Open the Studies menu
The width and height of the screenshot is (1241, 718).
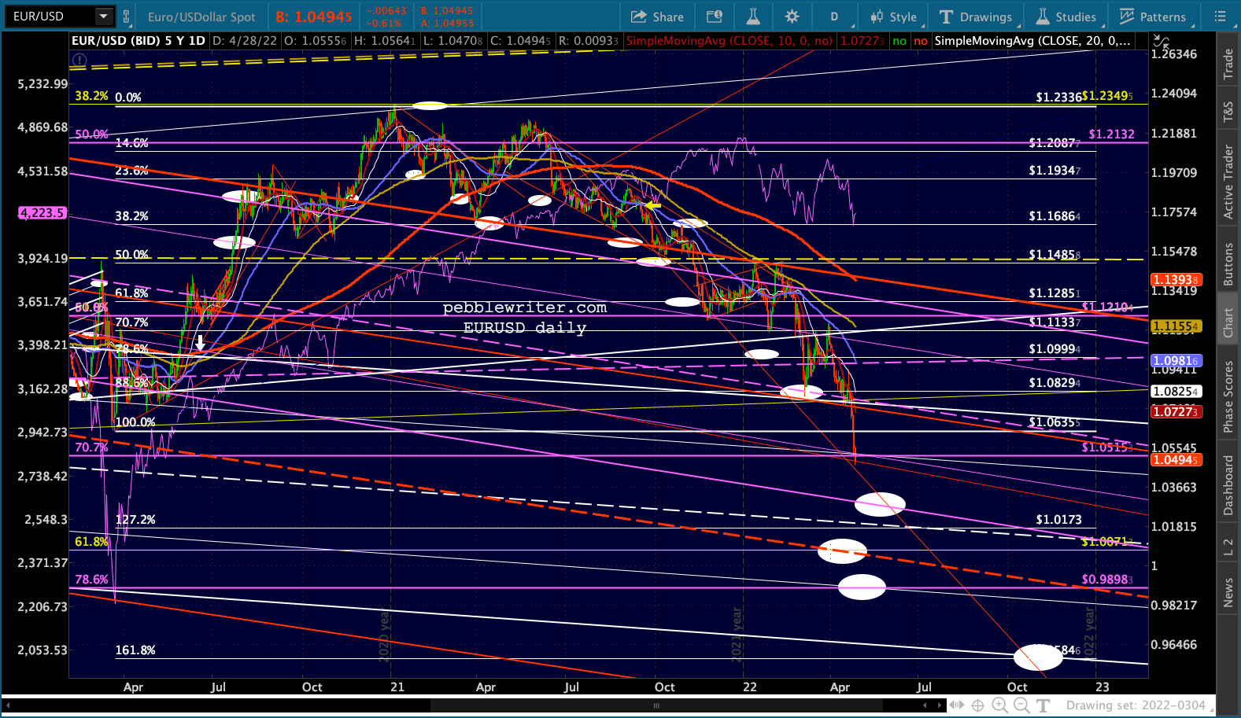point(1066,17)
